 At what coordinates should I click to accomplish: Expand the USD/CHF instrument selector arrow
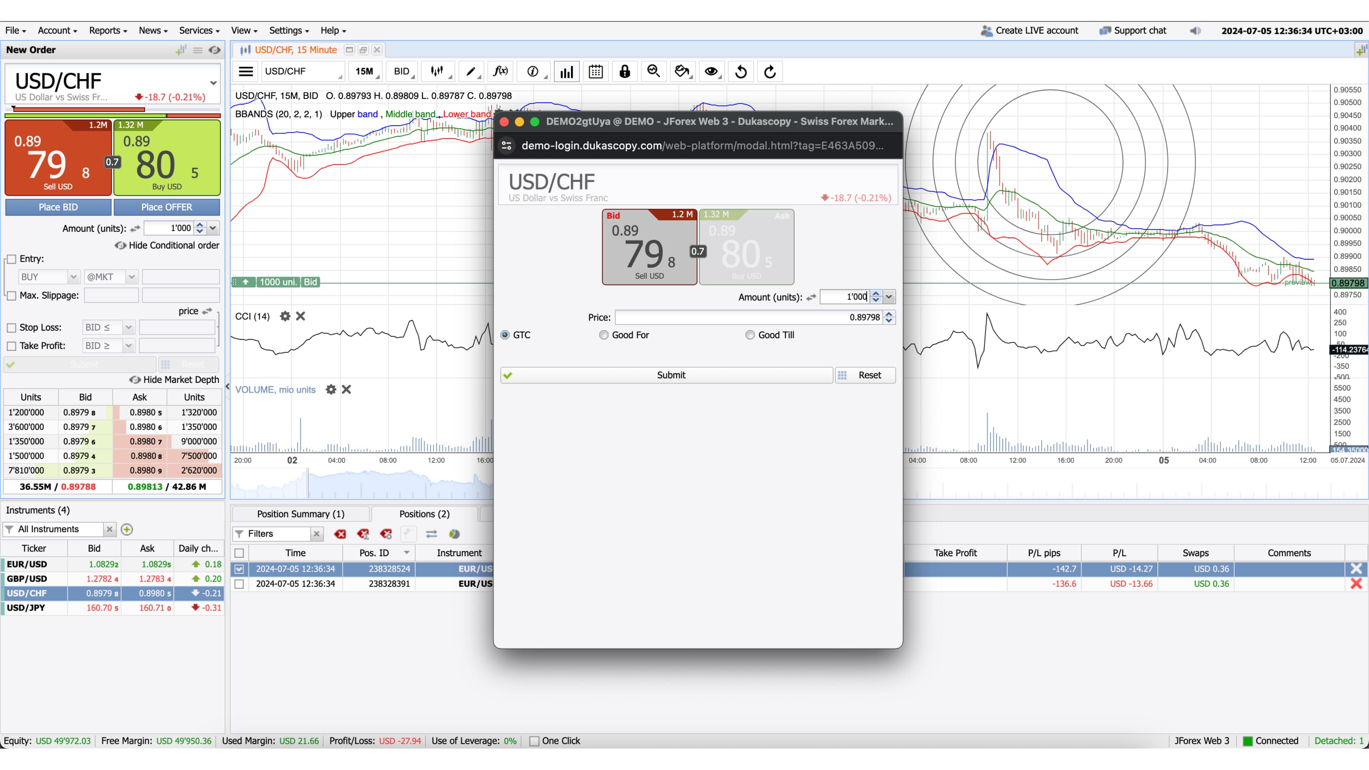[213, 83]
